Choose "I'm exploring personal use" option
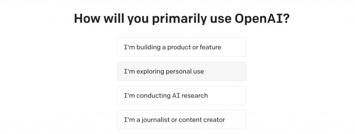Image resolution: width=355 pixels, height=134 pixels. [182, 71]
